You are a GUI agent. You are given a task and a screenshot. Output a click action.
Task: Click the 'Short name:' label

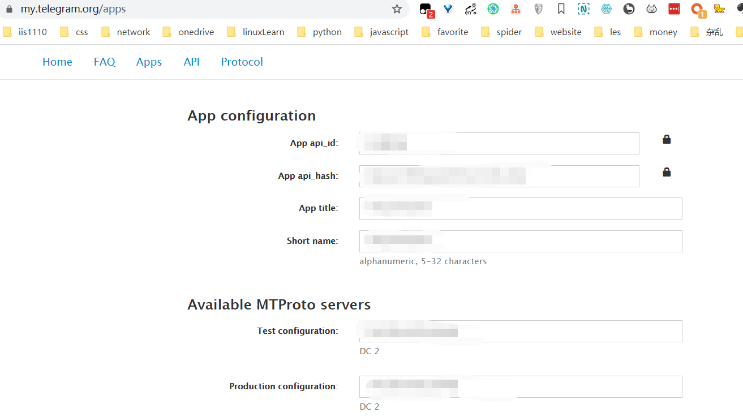(312, 241)
